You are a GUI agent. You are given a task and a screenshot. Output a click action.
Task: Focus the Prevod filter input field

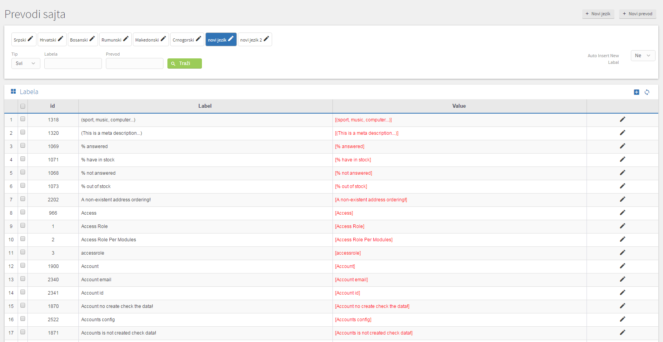coord(134,63)
